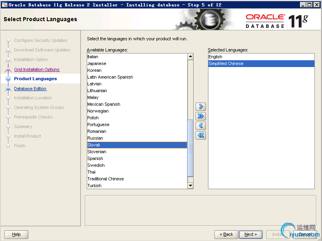Click the remove selected language arrow
The image size is (322, 241).
click(x=201, y=126)
